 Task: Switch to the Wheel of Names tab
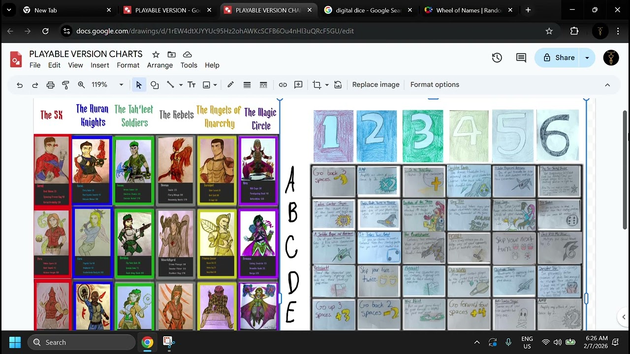(x=469, y=10)
